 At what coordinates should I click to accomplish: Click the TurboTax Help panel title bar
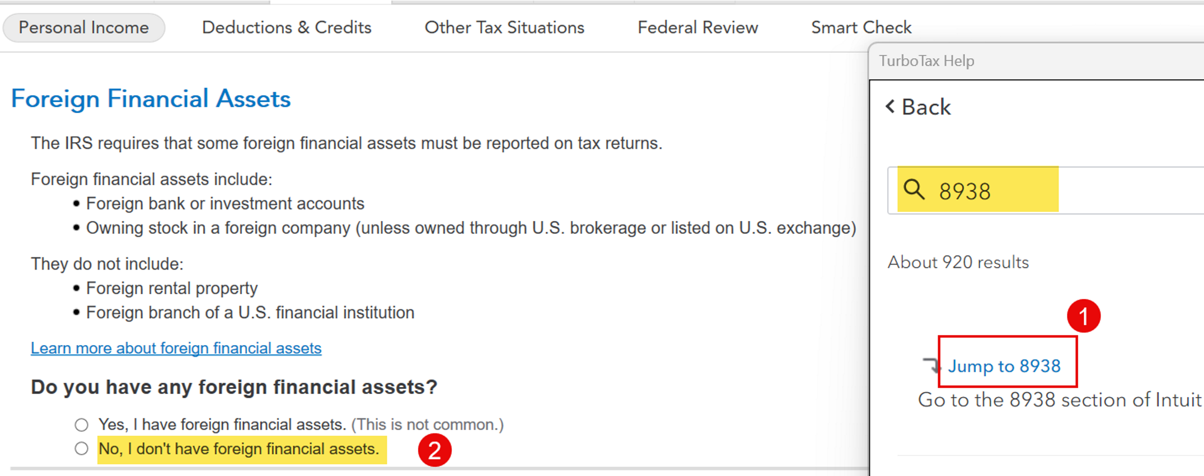point(1037,61)
